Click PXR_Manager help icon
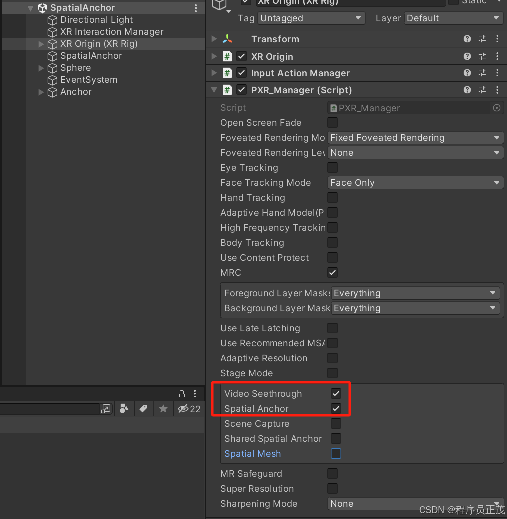 [x=467, y=90]
